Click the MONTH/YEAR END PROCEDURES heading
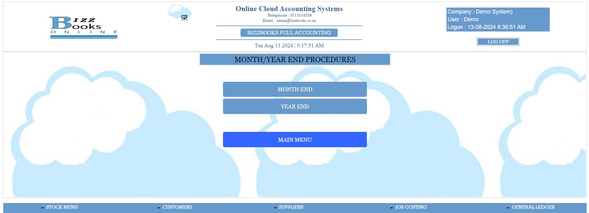The image size is (589, 213). [x=295, y=60]
